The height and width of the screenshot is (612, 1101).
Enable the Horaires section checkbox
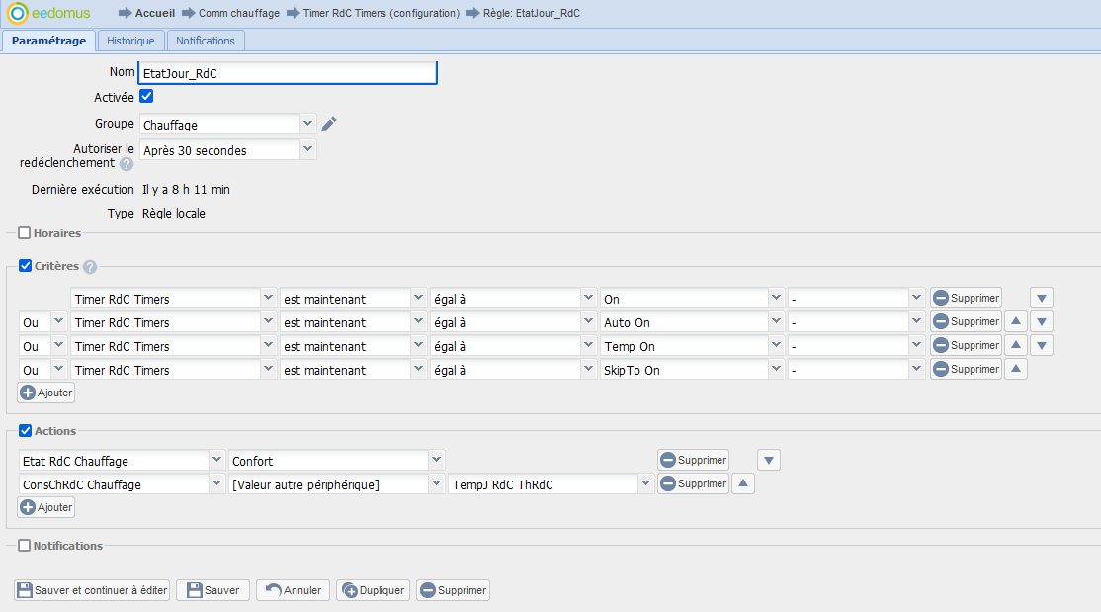pos(25,233)
